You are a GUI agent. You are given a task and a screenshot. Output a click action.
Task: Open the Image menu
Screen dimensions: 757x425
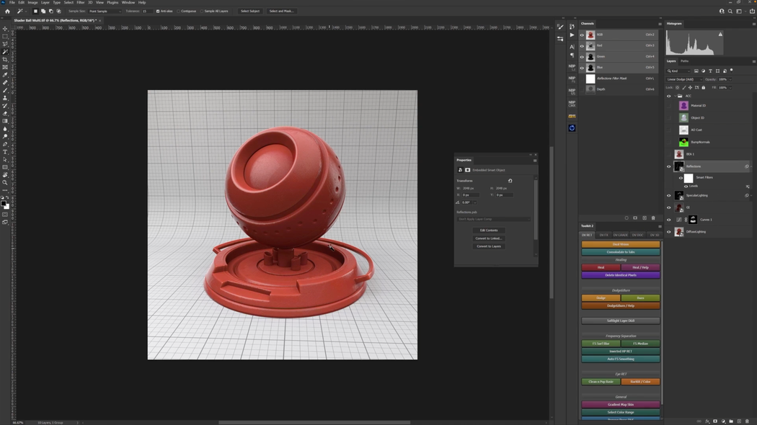(33, 2)
